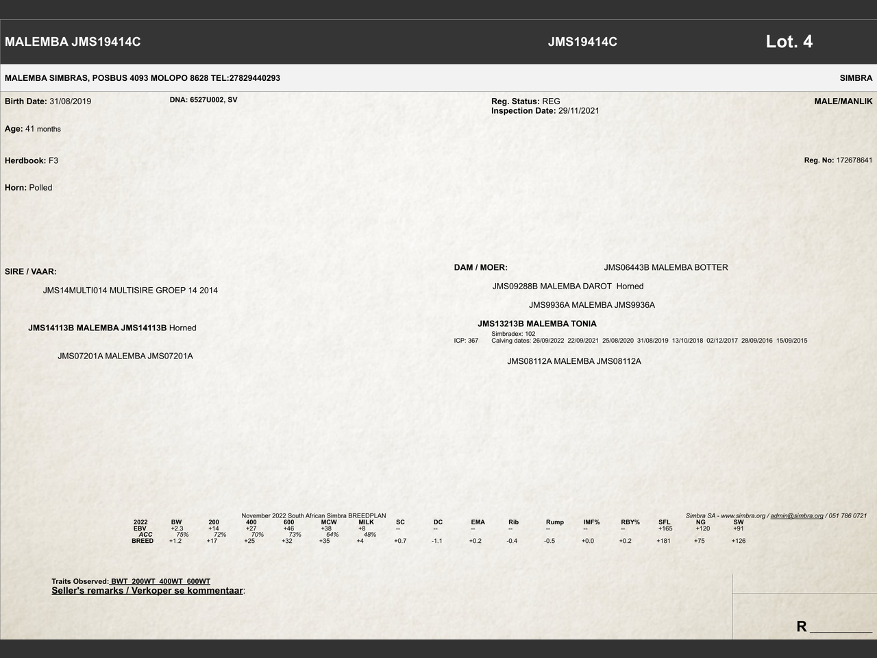Click the SFL column header

coord(665,522)
